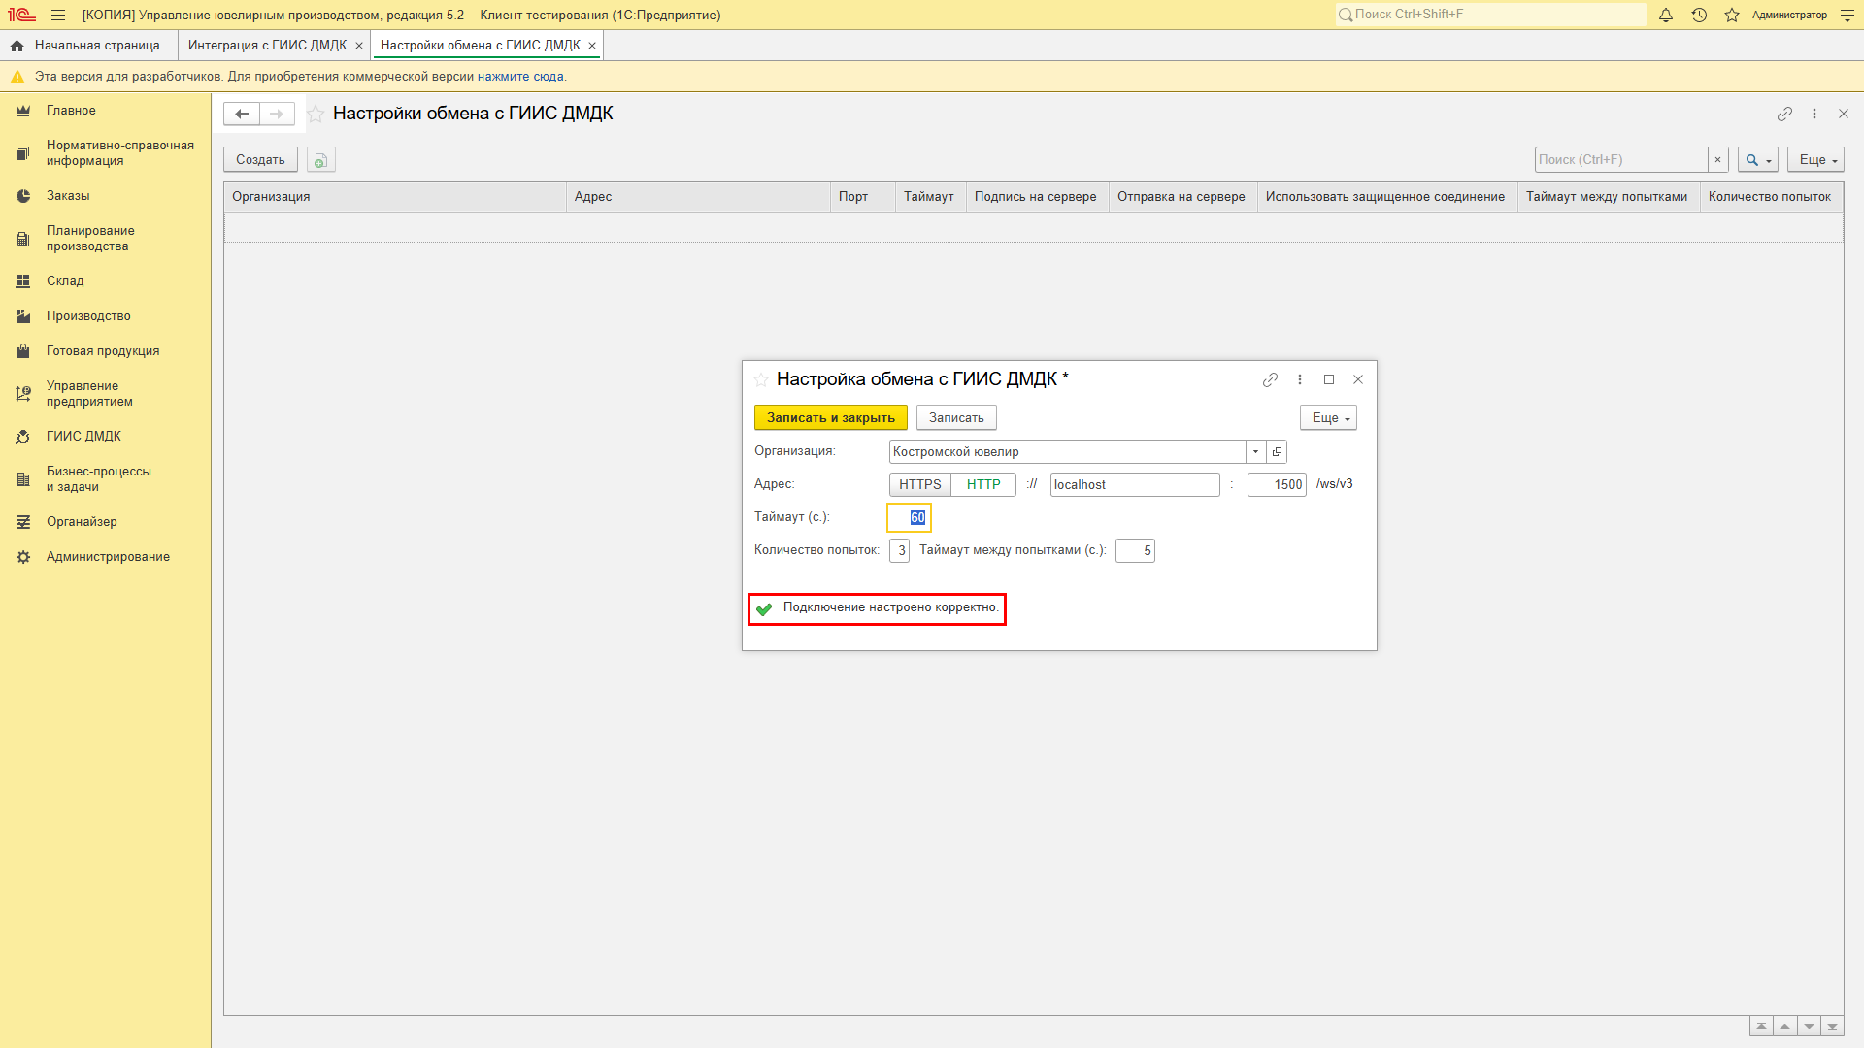Click Записать и закрыть button
The image size is (1864, 1048).
tap(831, 418)
